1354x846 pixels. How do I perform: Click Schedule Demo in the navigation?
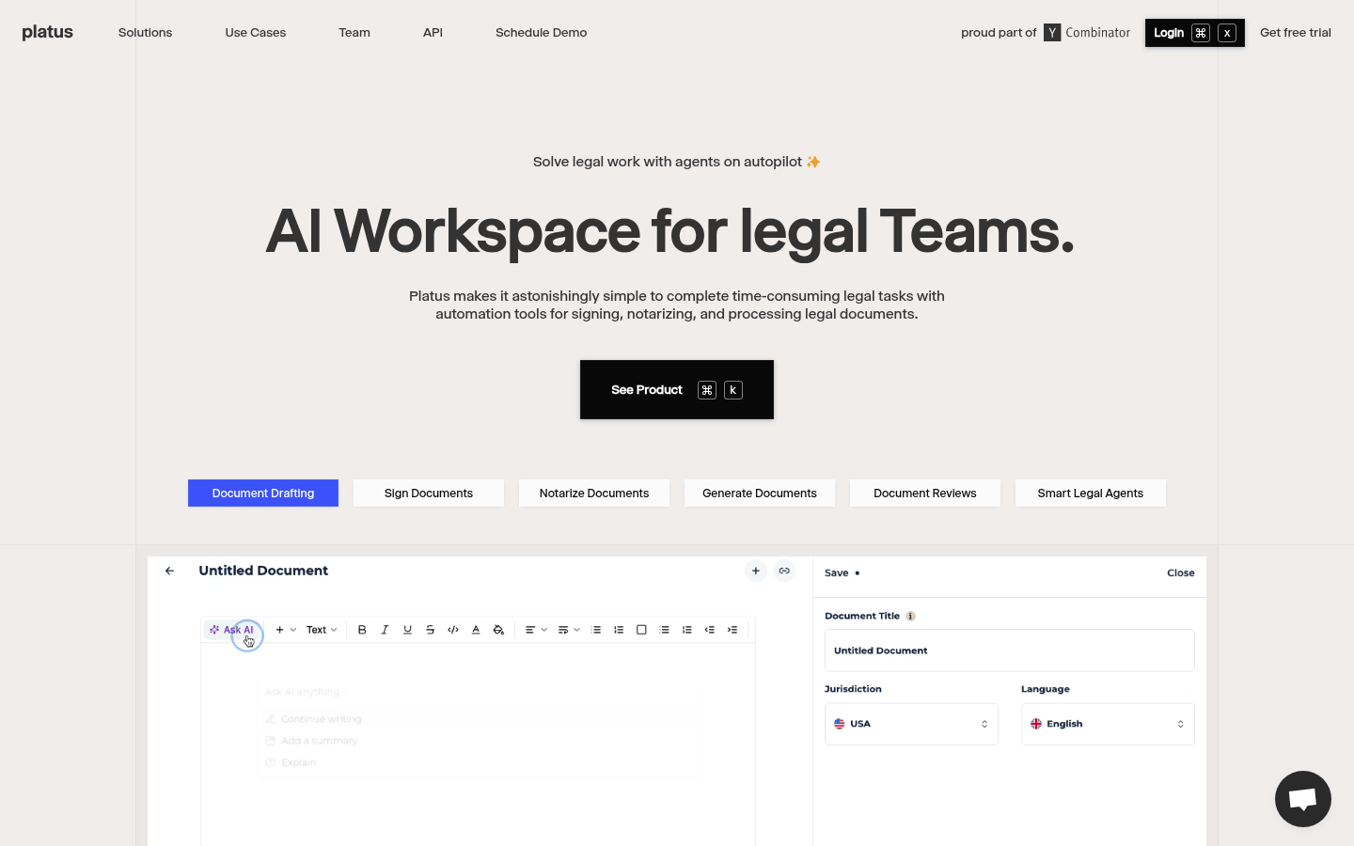[541, 33]
